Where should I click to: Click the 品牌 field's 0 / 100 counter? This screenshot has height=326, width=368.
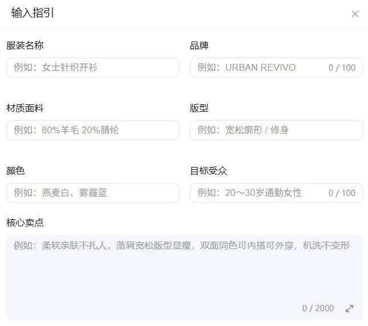(x=342, y=68)
